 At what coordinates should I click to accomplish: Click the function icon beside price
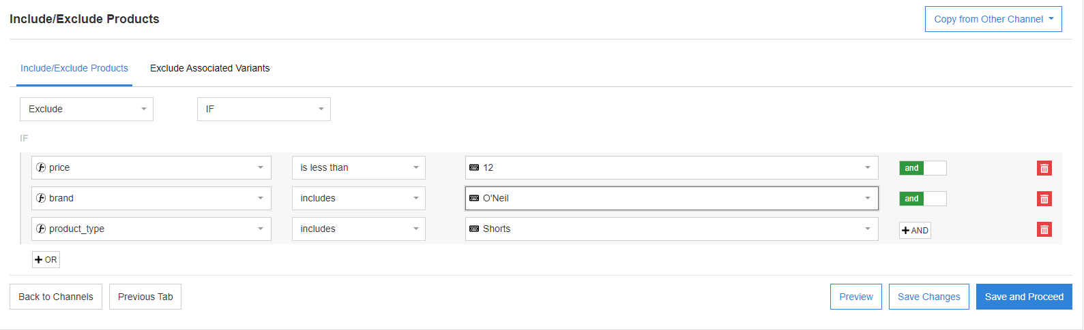pyautogui.click(x=41, y=167)
